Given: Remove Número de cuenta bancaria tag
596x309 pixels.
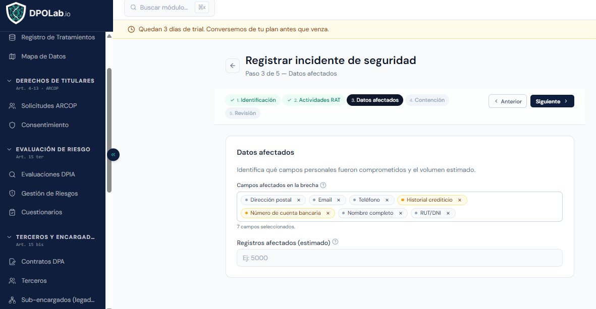Looking at the screenshot, I should tap(328, 213).
